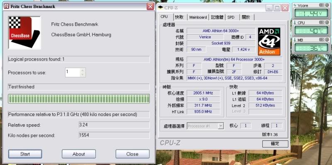Close the MB temperature widget

[x=327, y=39]
